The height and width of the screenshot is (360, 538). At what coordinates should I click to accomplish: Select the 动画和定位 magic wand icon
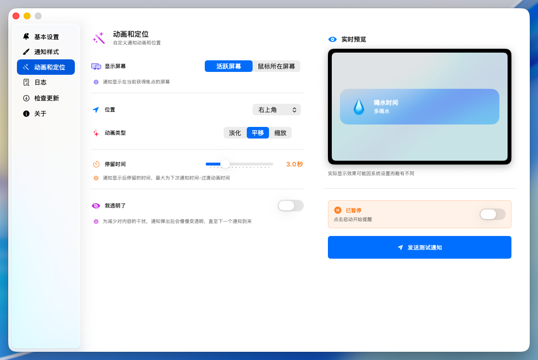point(27,67)
